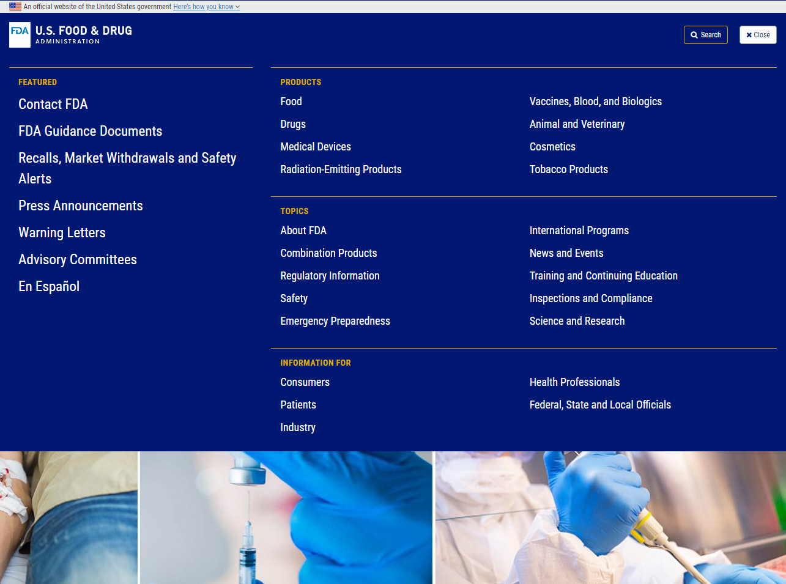
Task: Click the TOPICS section heading
Action: tap(294, 211)
